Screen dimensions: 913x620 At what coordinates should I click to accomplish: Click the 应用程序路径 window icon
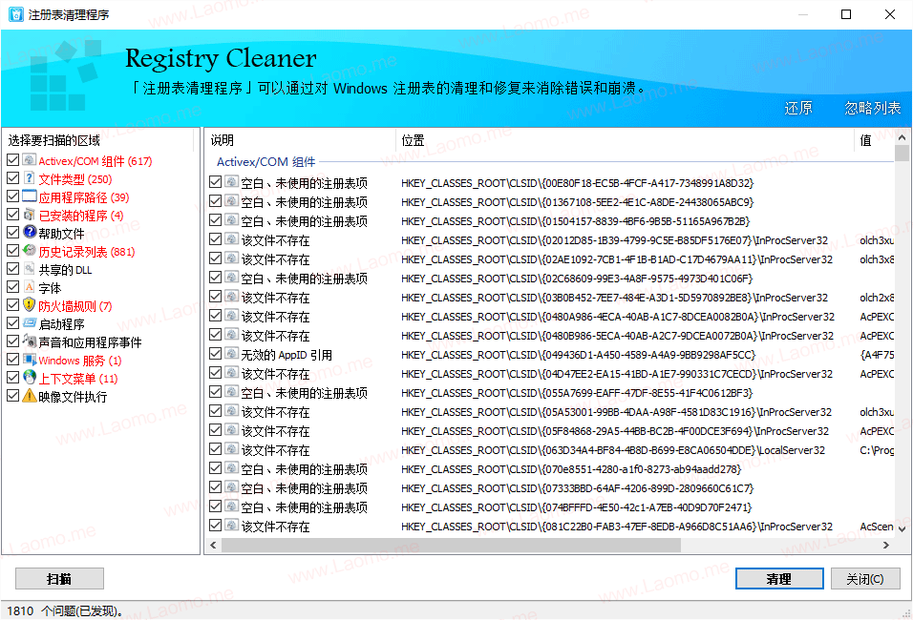pyautogui.click(x=29, y=196)
